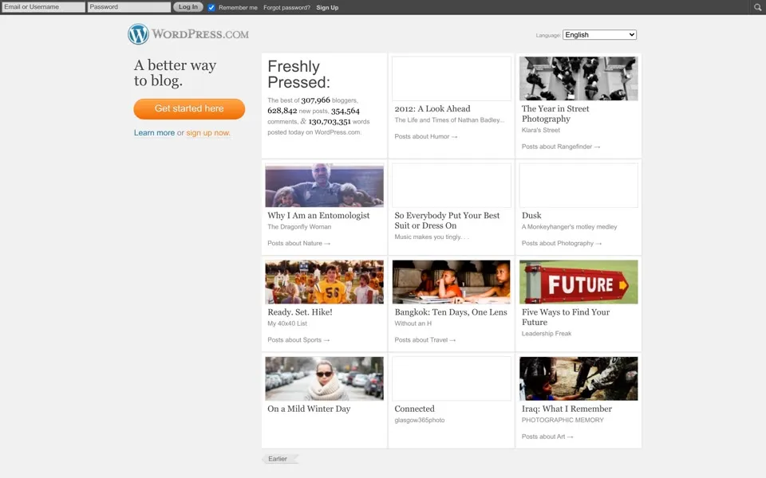Screen dimensions: 766x478
Task: Open the red FUTURE sign thumbnail
Action: (578, 282)
